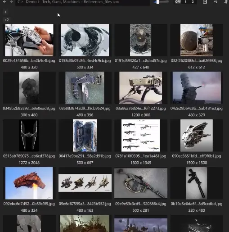Select mode option 1
The image size is (229, 232).
[x=185, y=2]
